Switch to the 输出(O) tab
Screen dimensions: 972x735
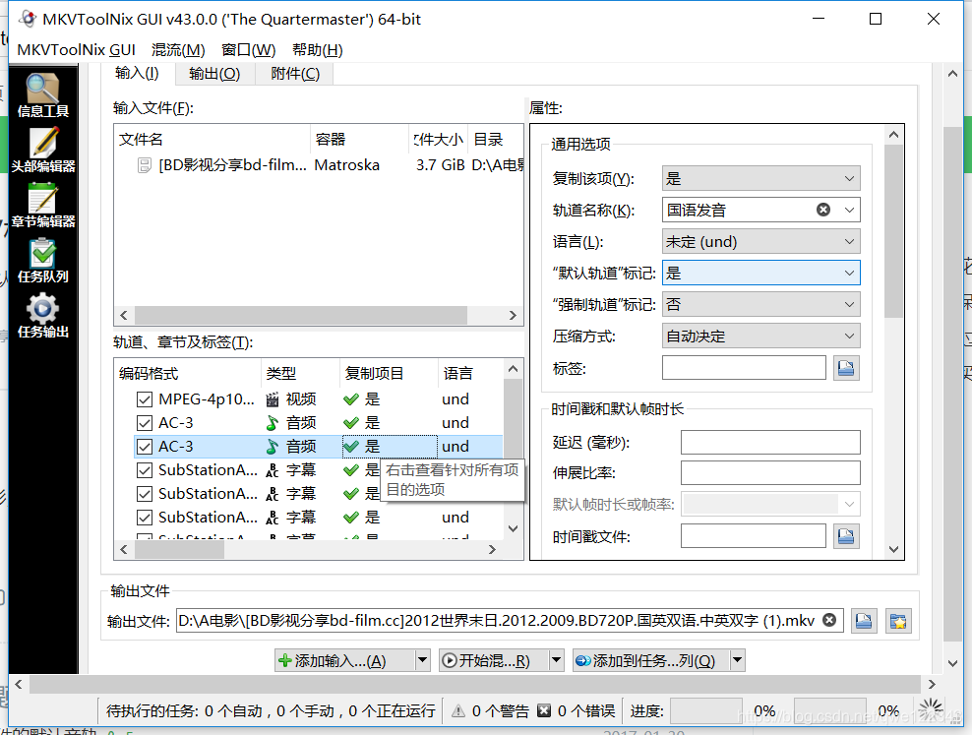coord(214,74)
